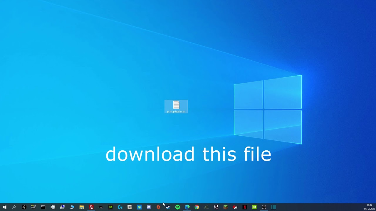
Task: Open File Explorer folder icon
Action: [x=82, y=207]
